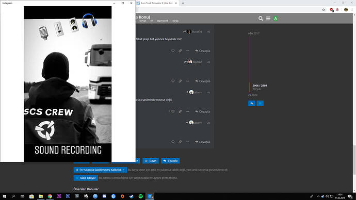Click the second blue timeline button
This screenshot has height=200, width=356.
point(260,104)
